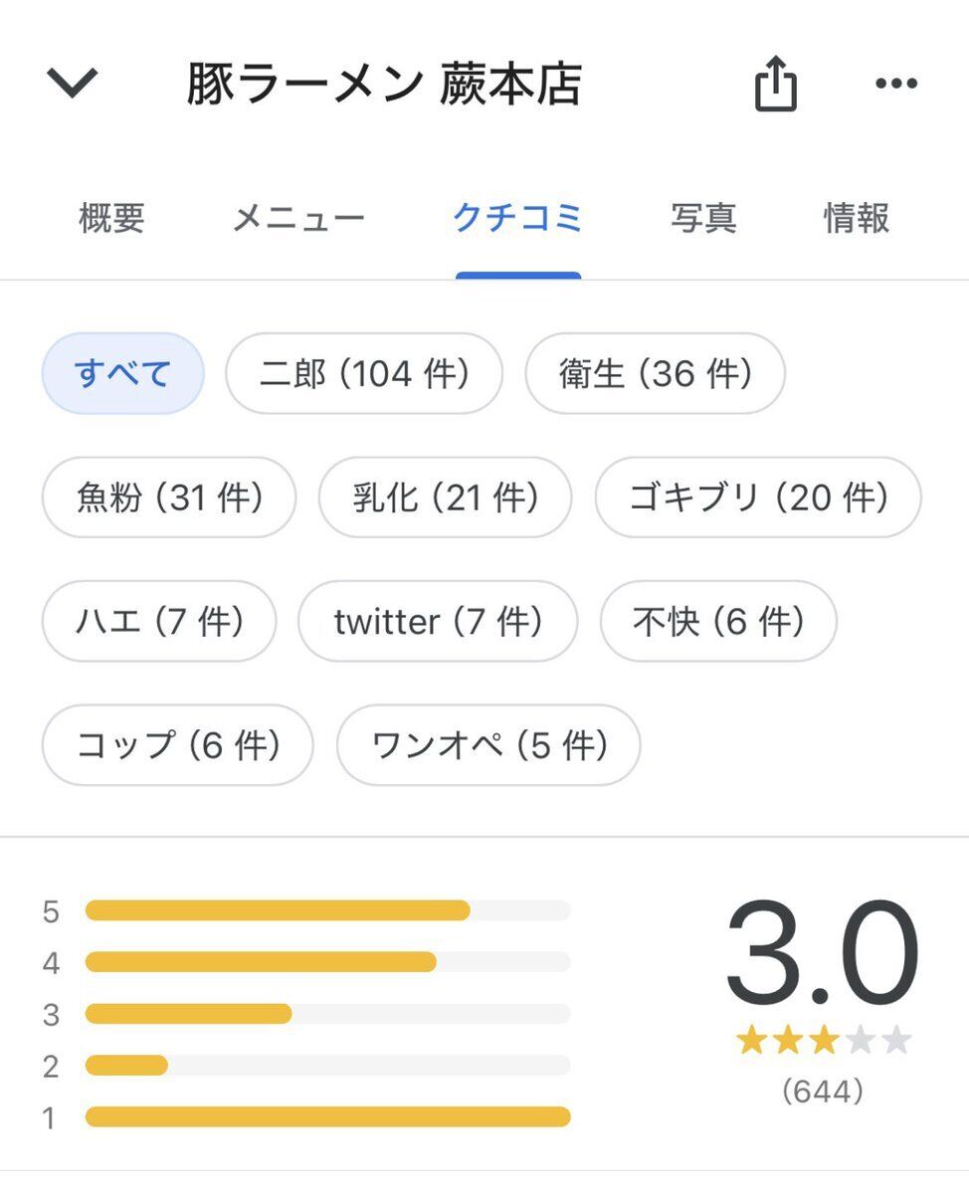Switch to the 概要 tab
The image size is (969, 1194).
tap(111, 218)
